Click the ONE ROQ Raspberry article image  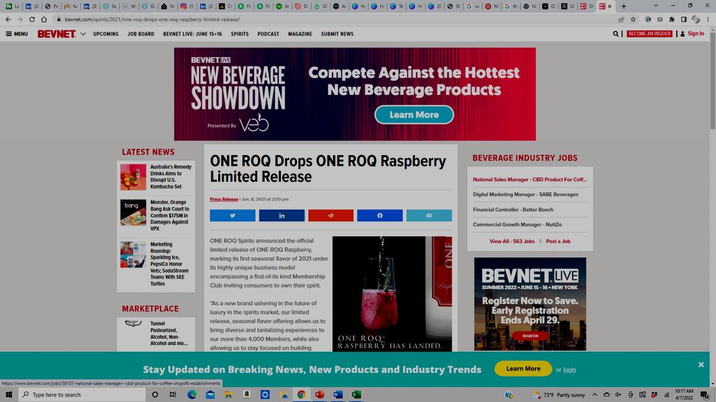point(392,294)
